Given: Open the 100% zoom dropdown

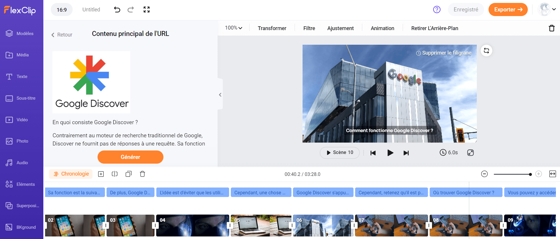Looking at the screenshot, I should (233, 28).
